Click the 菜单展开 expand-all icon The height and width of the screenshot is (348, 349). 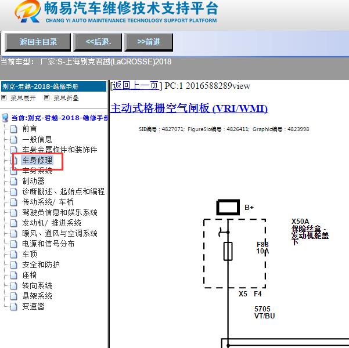click(x=4, y=98)
